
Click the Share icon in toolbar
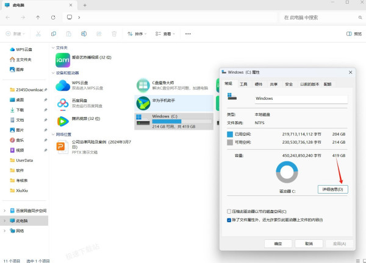coord(99,34)
